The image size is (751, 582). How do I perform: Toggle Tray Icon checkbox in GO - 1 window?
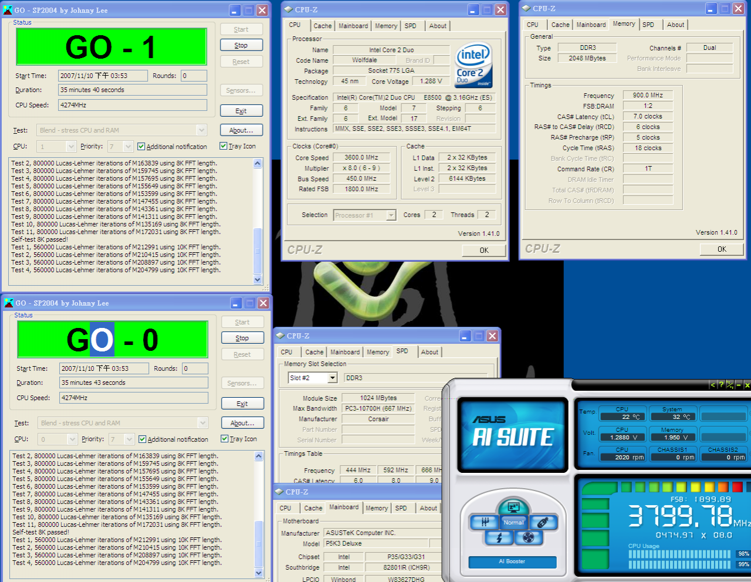[x=224, y=145]
